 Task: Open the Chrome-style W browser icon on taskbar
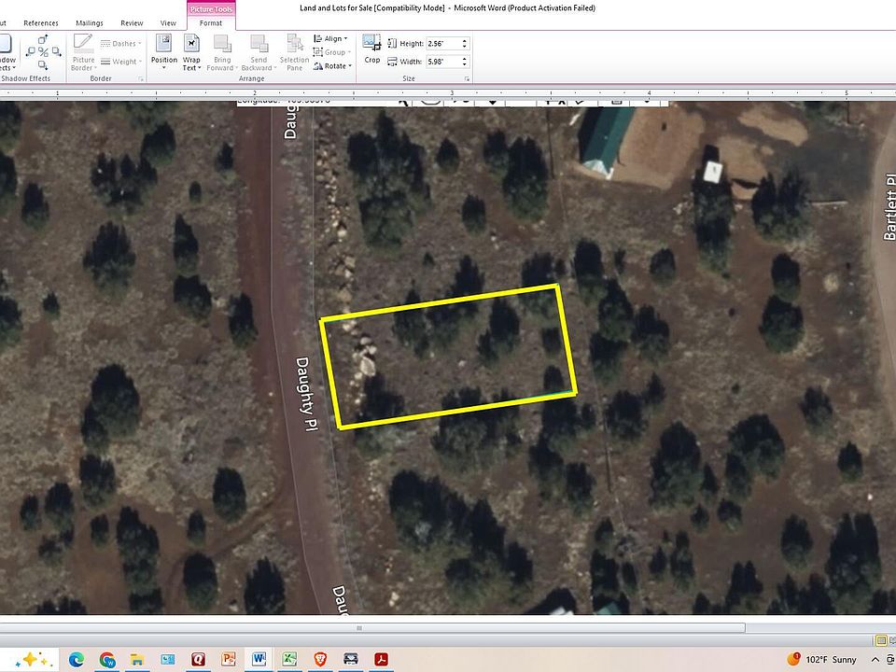point(106,660)
